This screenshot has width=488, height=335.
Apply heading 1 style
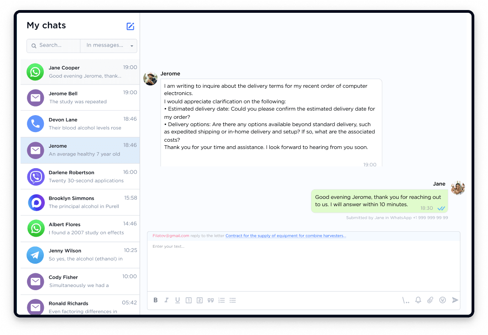tap(189, 300)
